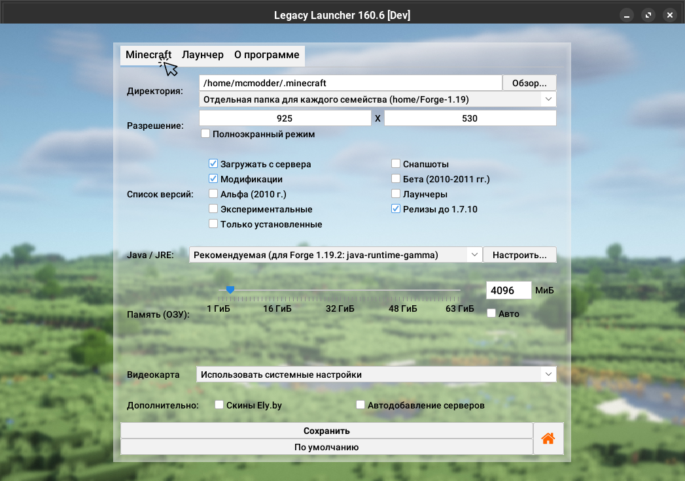Toggle Полноэкранный режим checkbox
Viewport: 685px width, 481px height.
(x=205, y=133)
